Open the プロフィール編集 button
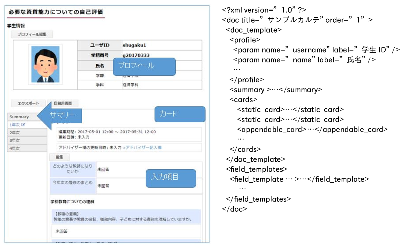 pos(32,34)
